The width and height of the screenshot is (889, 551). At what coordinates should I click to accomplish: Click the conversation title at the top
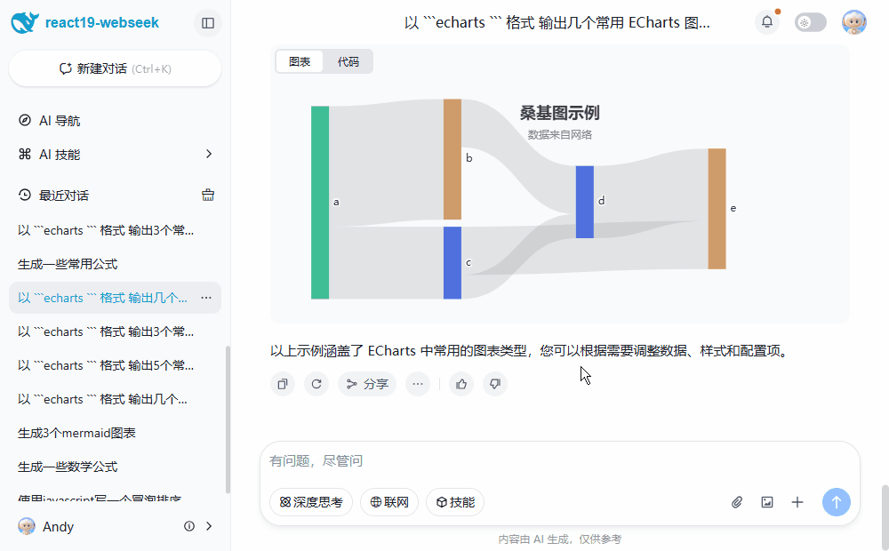[557, 23]
